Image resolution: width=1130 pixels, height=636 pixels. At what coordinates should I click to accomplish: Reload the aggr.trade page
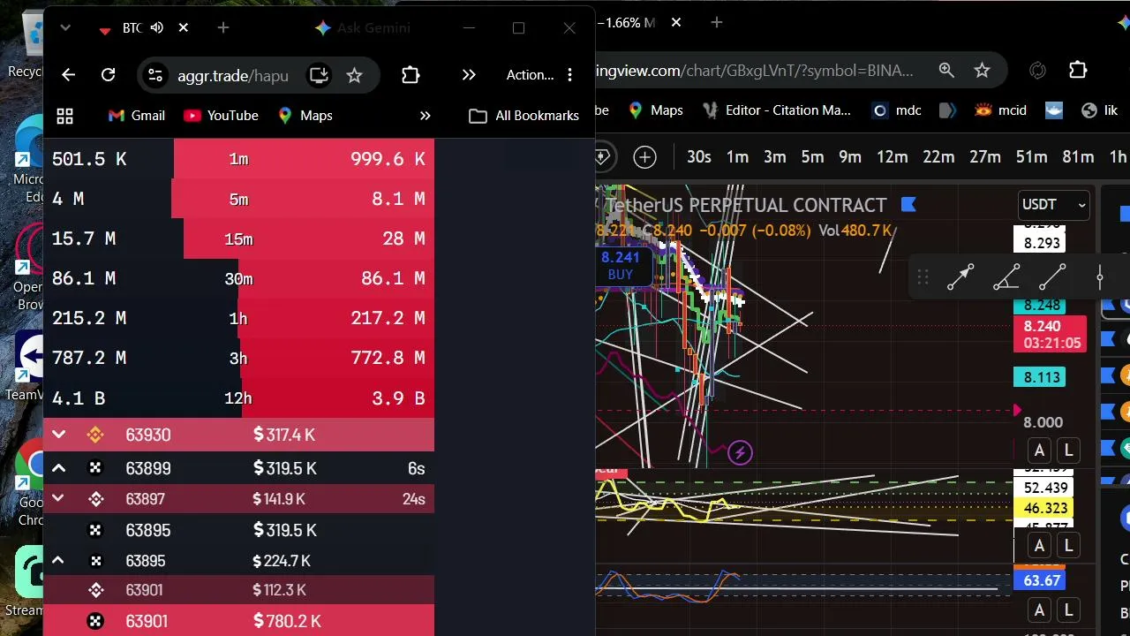(x=108, y=75)
